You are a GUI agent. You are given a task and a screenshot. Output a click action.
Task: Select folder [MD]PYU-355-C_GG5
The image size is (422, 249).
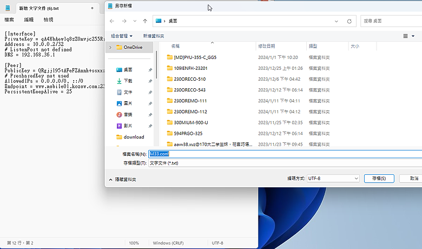coord(195,57)
